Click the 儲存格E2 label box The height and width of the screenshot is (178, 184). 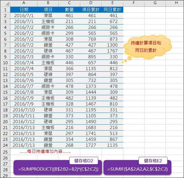[153, 161]
